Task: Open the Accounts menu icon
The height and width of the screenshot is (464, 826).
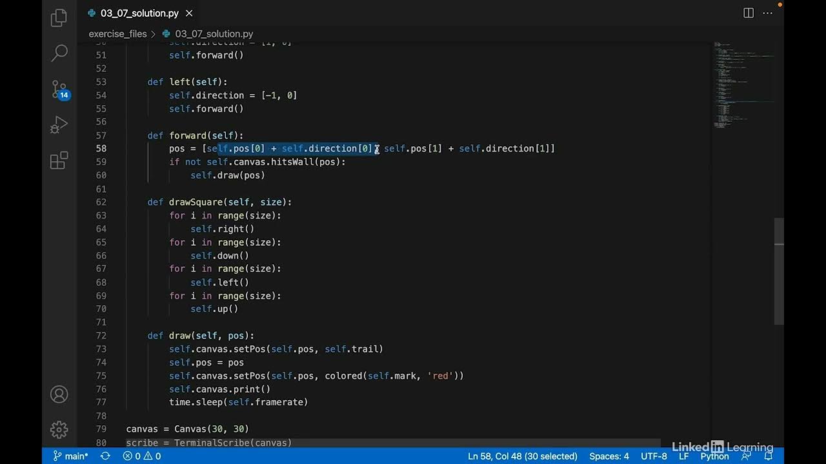Action: tap(59, 394)
